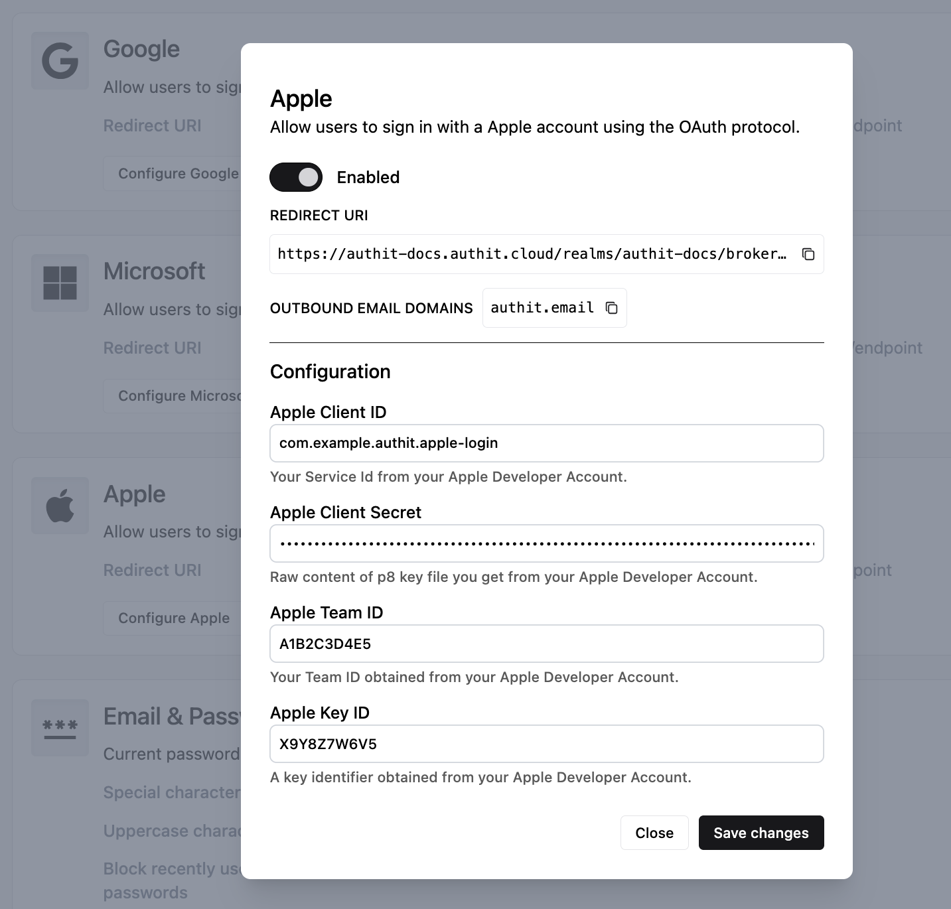The width and height of the screenshot is (951, 909).
Task: Click into the Apple Key ID field
Action: pos(546,744)
